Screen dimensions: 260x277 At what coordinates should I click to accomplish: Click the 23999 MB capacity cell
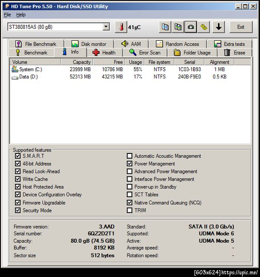(x=80, y=69)
